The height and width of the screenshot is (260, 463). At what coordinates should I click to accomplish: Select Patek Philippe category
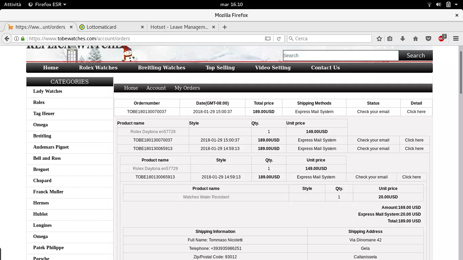pyautogui.click(x=48, y=248)
